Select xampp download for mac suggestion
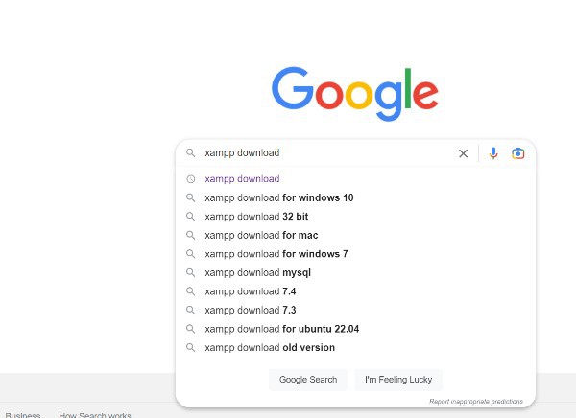The width and height of the screenshot is (576, 418). pyautogui.click(x=355, y=235)
